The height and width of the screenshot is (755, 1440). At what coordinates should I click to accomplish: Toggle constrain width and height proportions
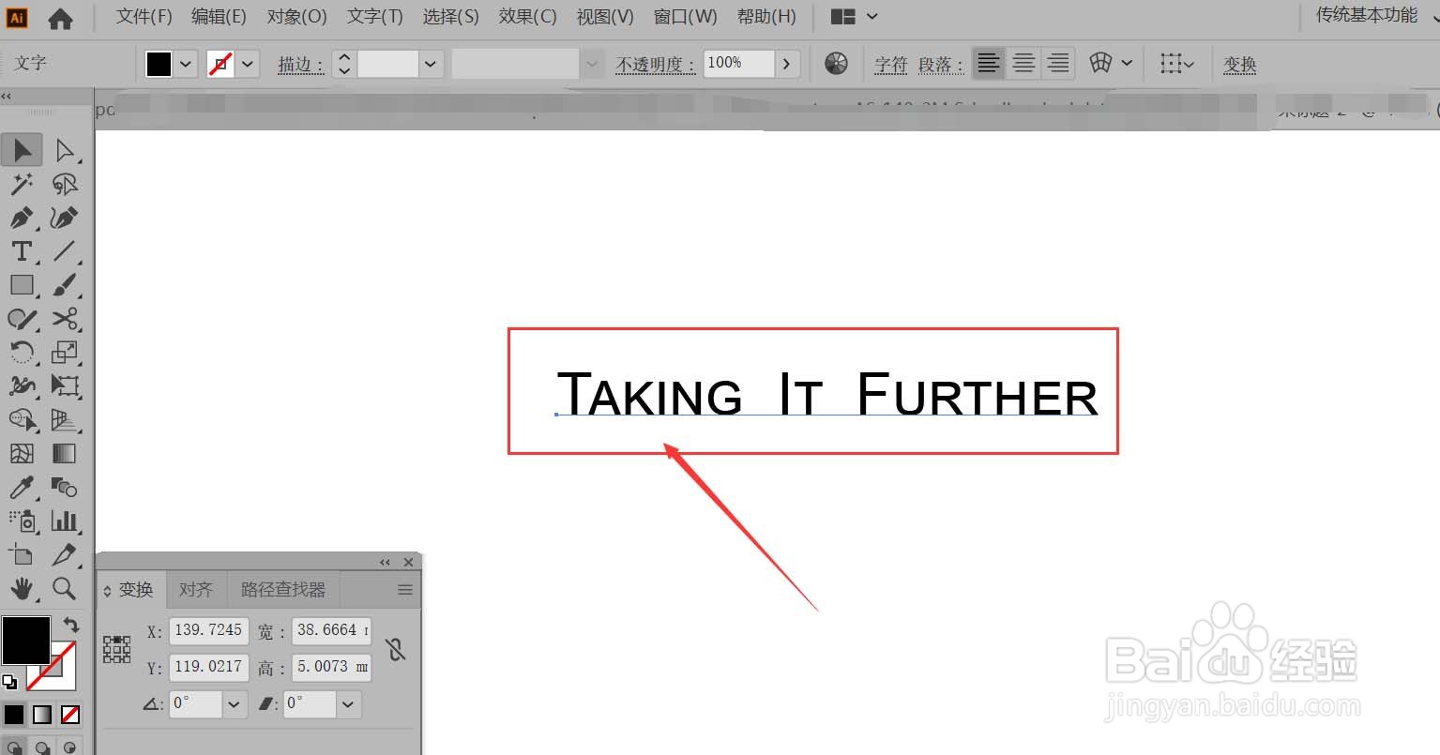(x=396, y=649)
